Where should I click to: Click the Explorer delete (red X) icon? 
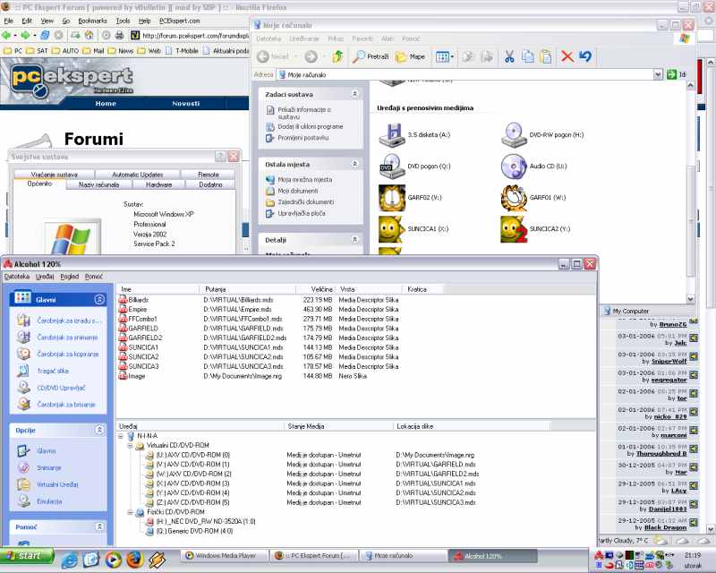point(567,56)
